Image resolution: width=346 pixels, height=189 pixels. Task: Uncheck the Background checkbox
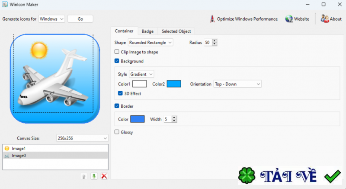[117, 61]
